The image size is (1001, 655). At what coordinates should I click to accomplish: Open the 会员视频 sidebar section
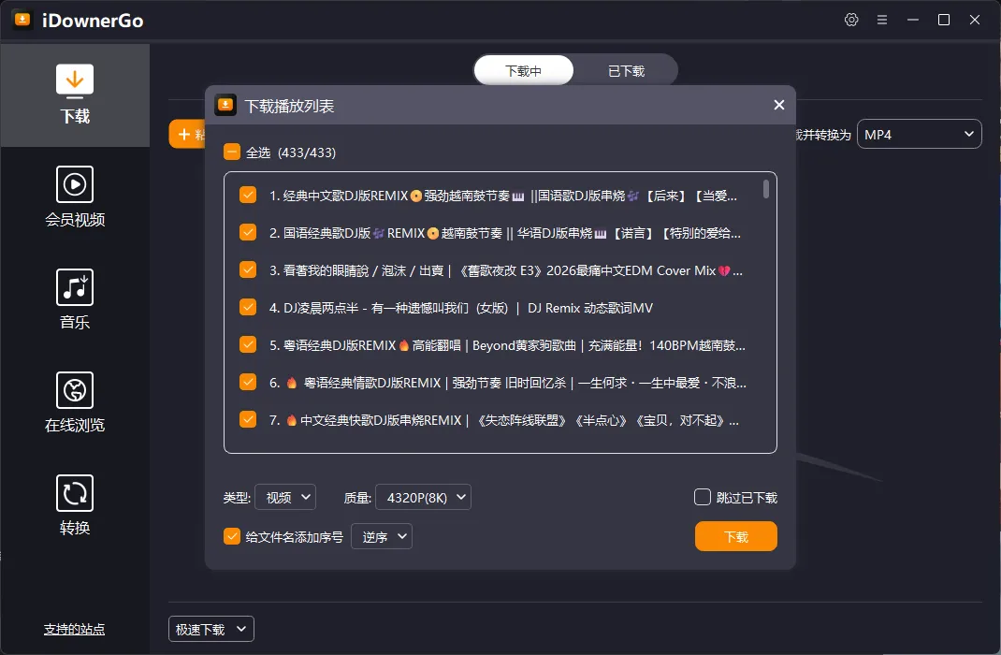tap(75, 196)
